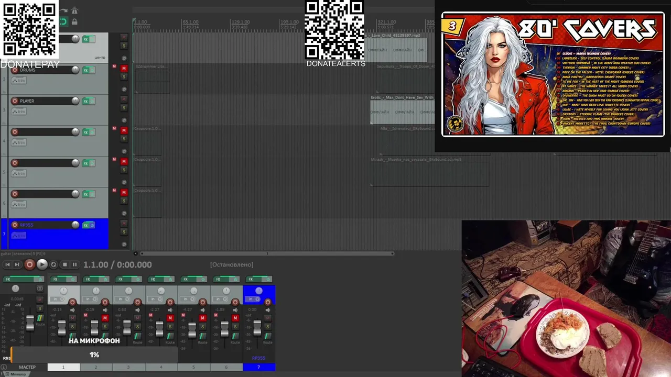Select mixer track label 6
671x377 pixels.
click(x=226, y=367)
